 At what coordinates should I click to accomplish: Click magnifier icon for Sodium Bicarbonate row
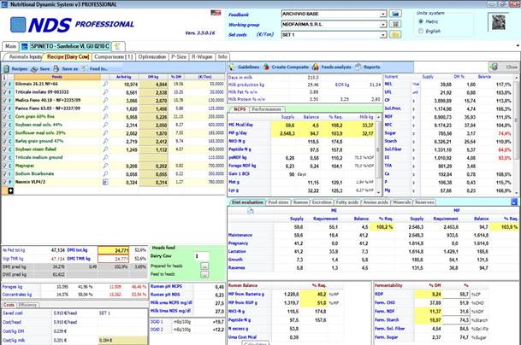[x=105, y=174]
